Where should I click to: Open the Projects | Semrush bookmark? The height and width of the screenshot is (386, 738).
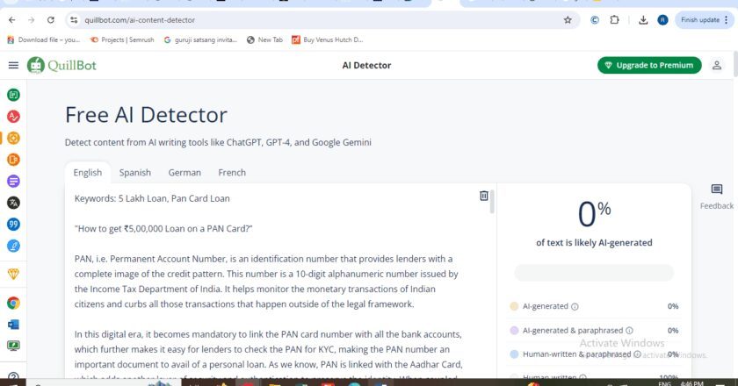click(x=122, y=40)
